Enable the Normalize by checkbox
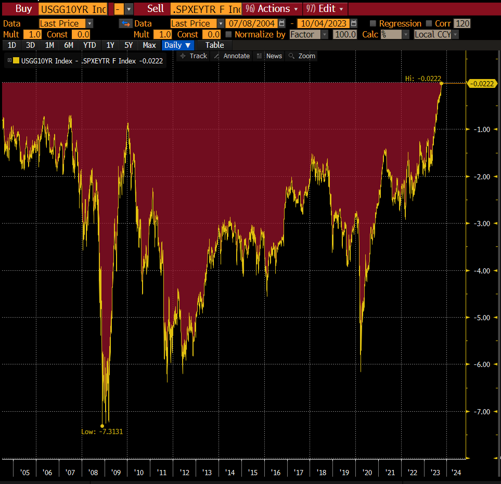The width and height of the screenshot is (501, 484). point(228,34)
